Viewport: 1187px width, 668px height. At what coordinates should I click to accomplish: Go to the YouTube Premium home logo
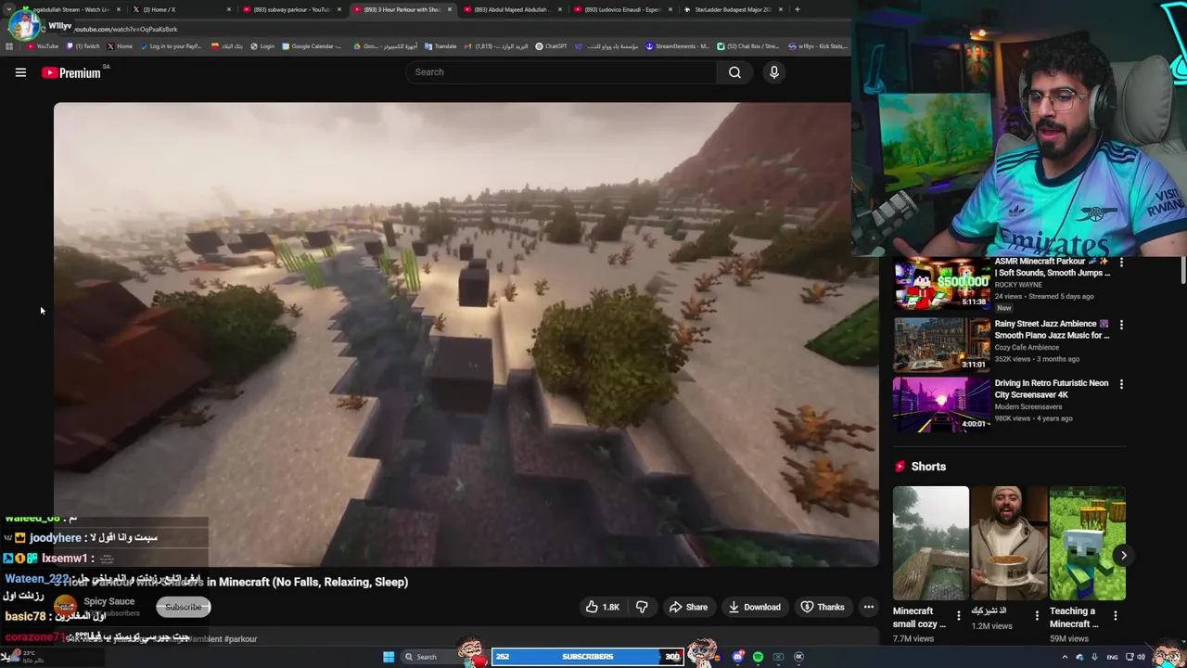71,72
